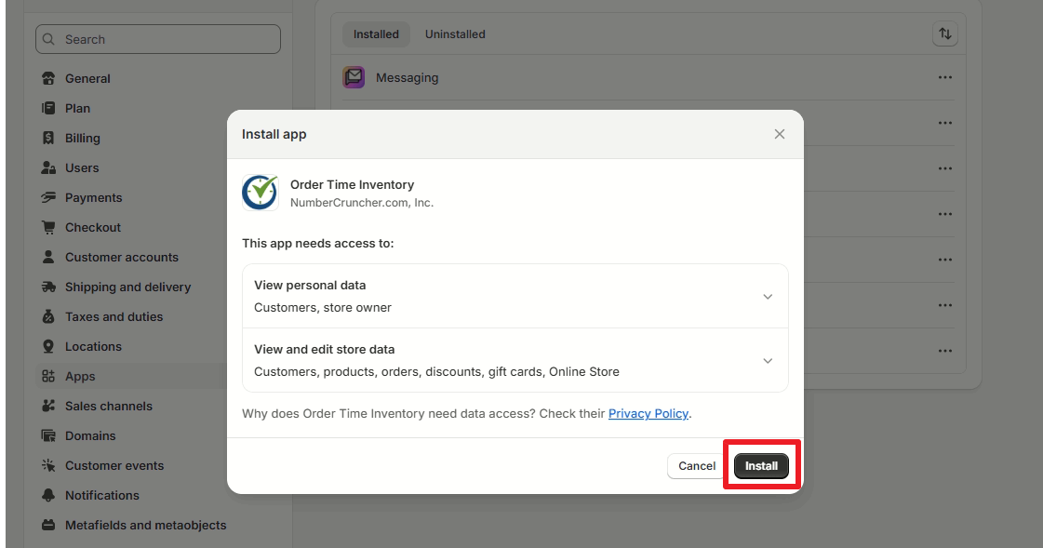Open Shipping and delivery truck icon
Image resolution: width=1043 pixels, height=548 pixels.
(48, 287)
